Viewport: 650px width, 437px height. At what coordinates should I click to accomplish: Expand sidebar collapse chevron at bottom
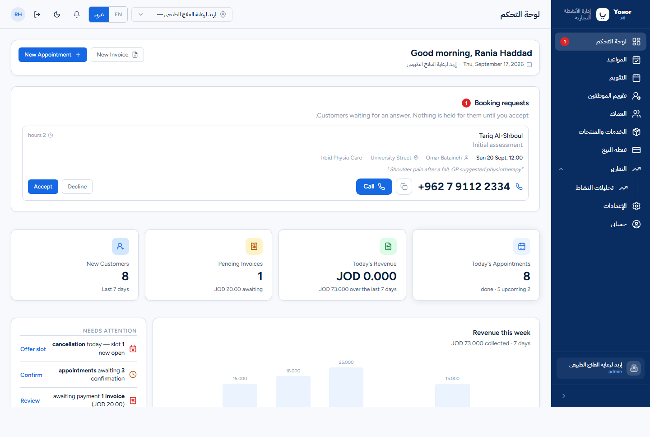[x=564, y=396]
